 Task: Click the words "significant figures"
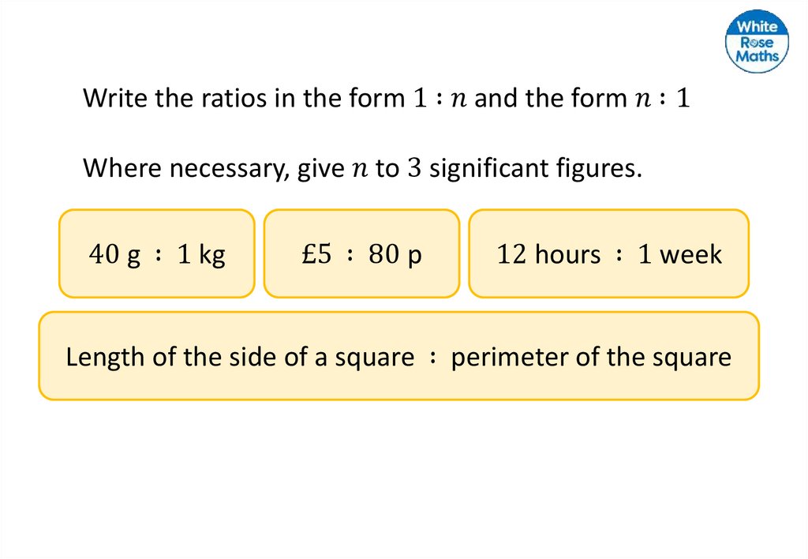tap(535, 168)
